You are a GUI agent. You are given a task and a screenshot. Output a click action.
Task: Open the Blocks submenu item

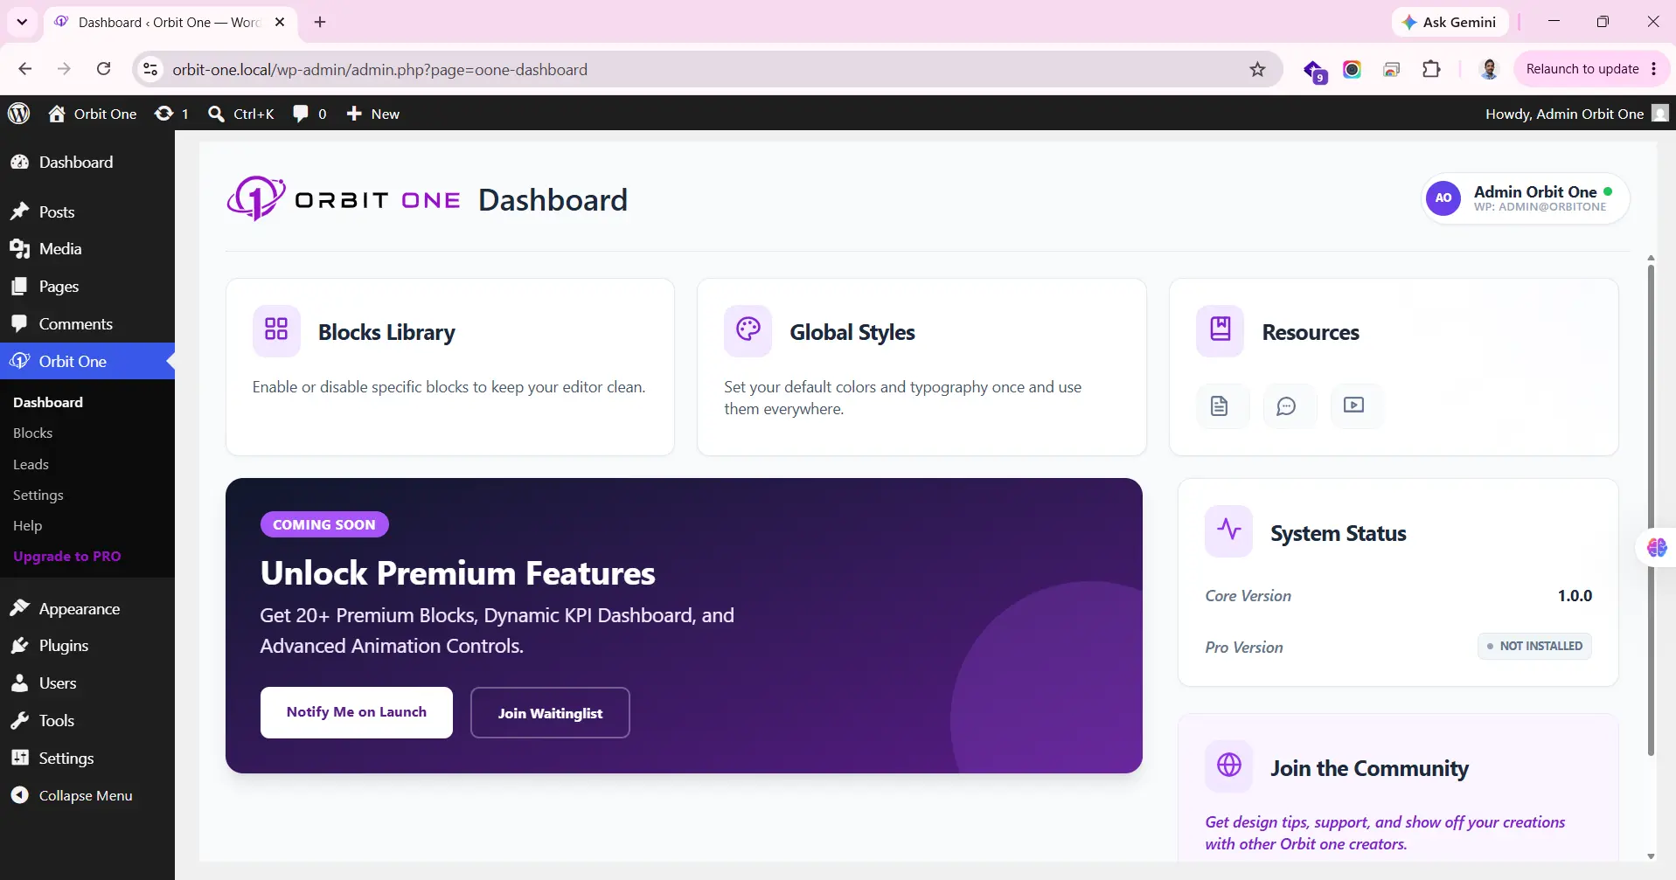[32, 433]
